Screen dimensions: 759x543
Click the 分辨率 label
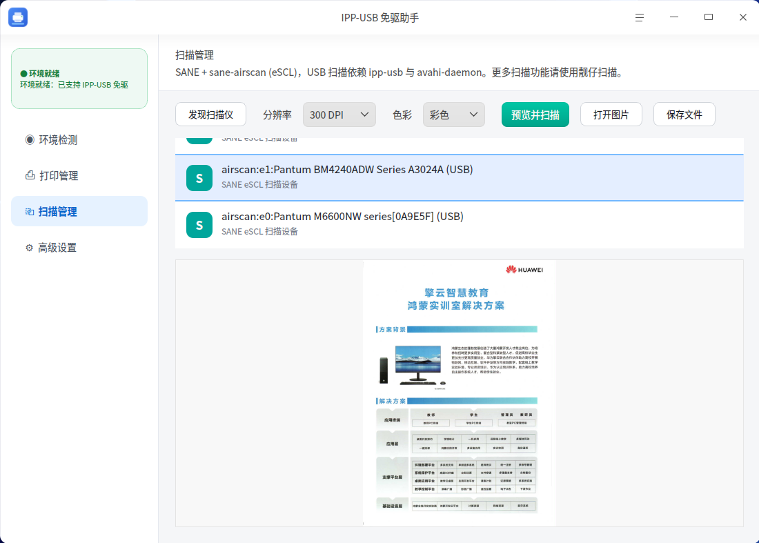tap(277, 115)
